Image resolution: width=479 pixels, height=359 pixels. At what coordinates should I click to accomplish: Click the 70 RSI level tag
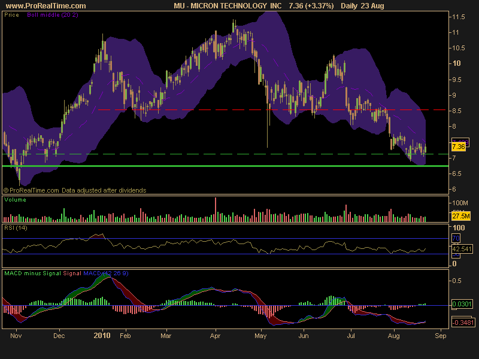[456, 238]
